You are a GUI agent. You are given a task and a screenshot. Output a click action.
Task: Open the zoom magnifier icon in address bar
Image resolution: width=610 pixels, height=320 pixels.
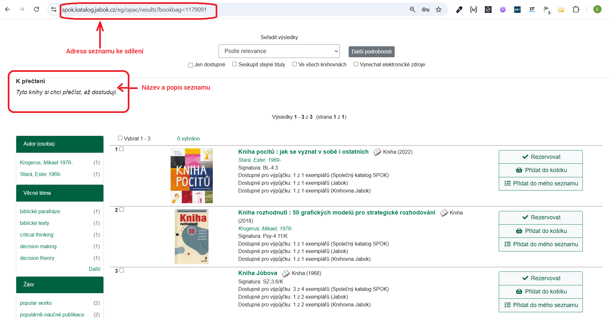click(413, 10)
